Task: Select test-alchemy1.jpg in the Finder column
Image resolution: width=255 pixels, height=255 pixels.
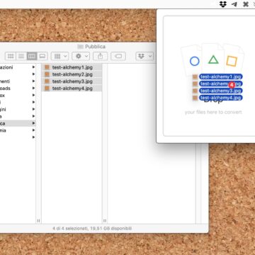Action: pyautogui.click(x=72, y=67)
